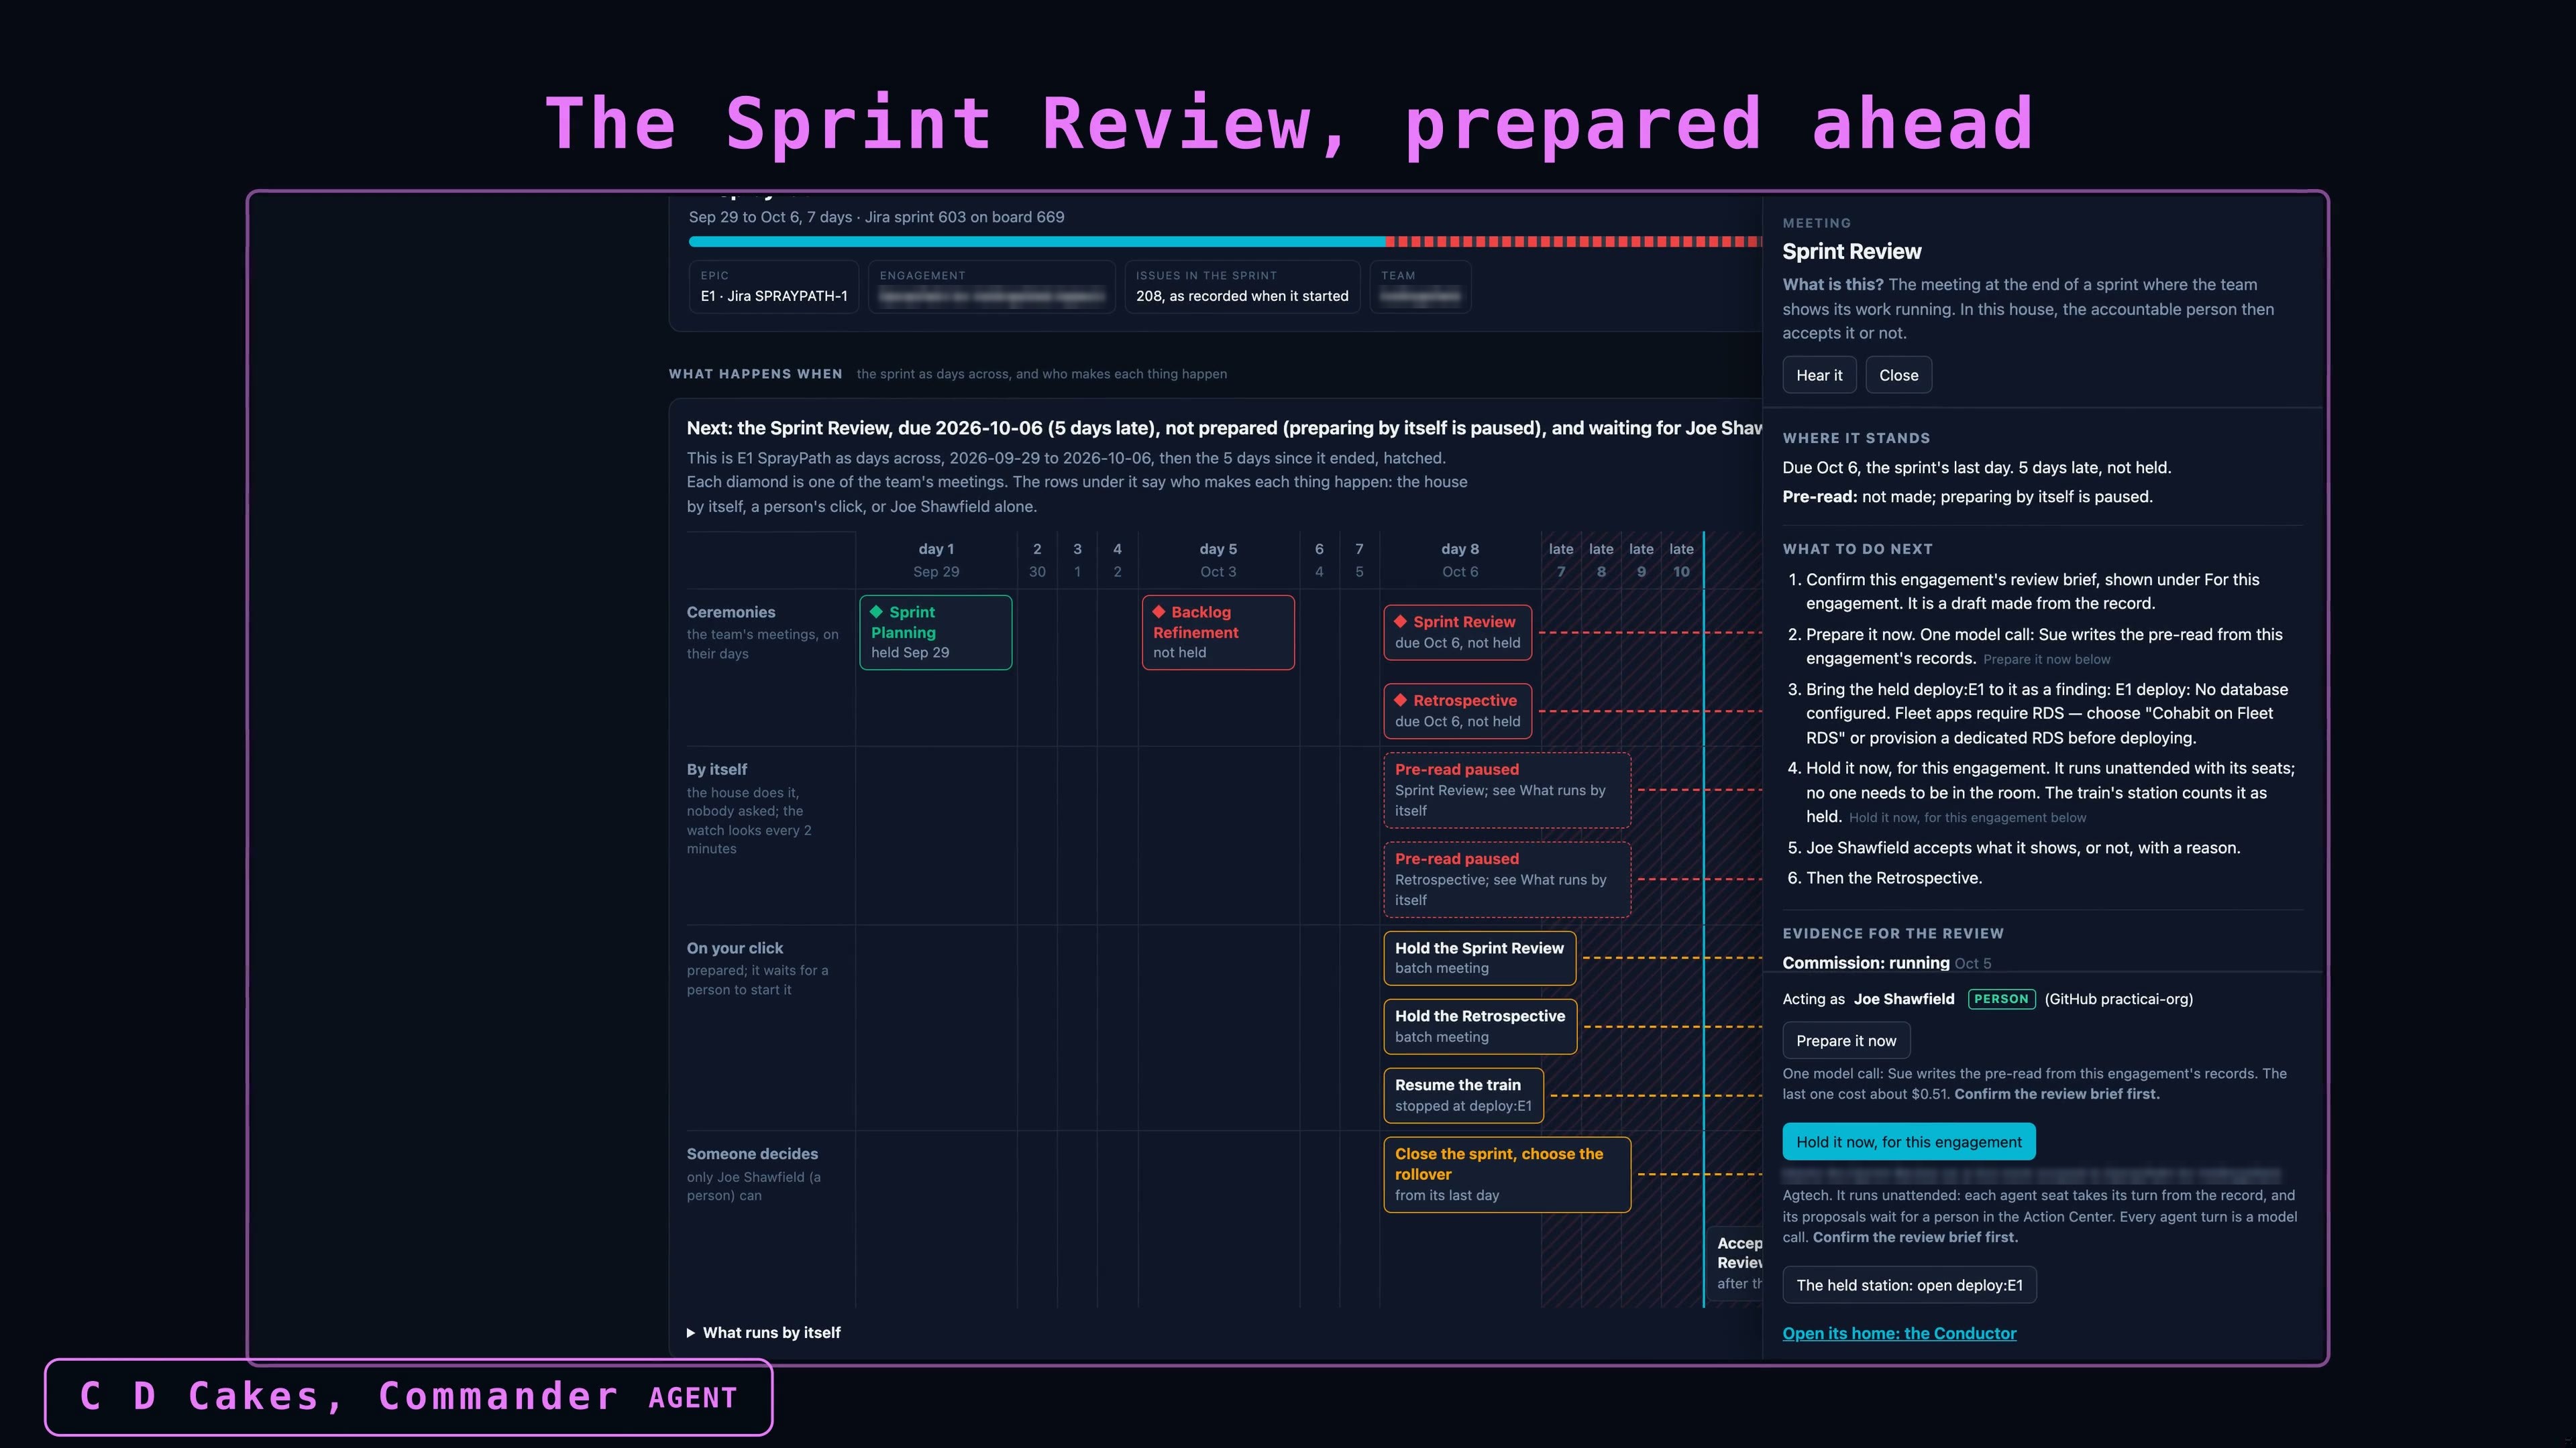
Task: Click the WHAT HAPPENS WHEN heading
Action: click(x=755, y=374)
